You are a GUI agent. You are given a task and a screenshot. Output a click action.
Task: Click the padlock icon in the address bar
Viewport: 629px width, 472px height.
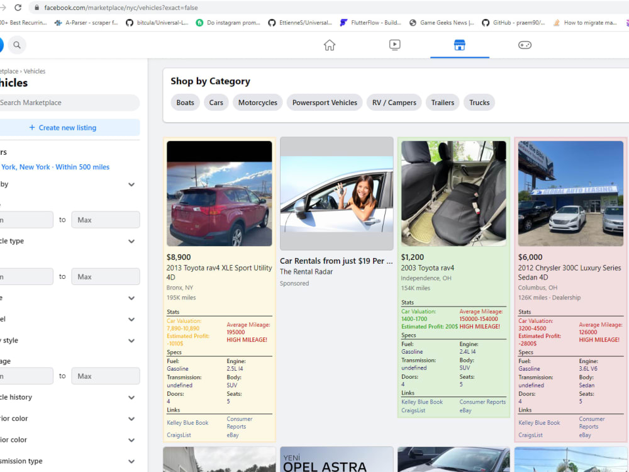coord(37,8)
